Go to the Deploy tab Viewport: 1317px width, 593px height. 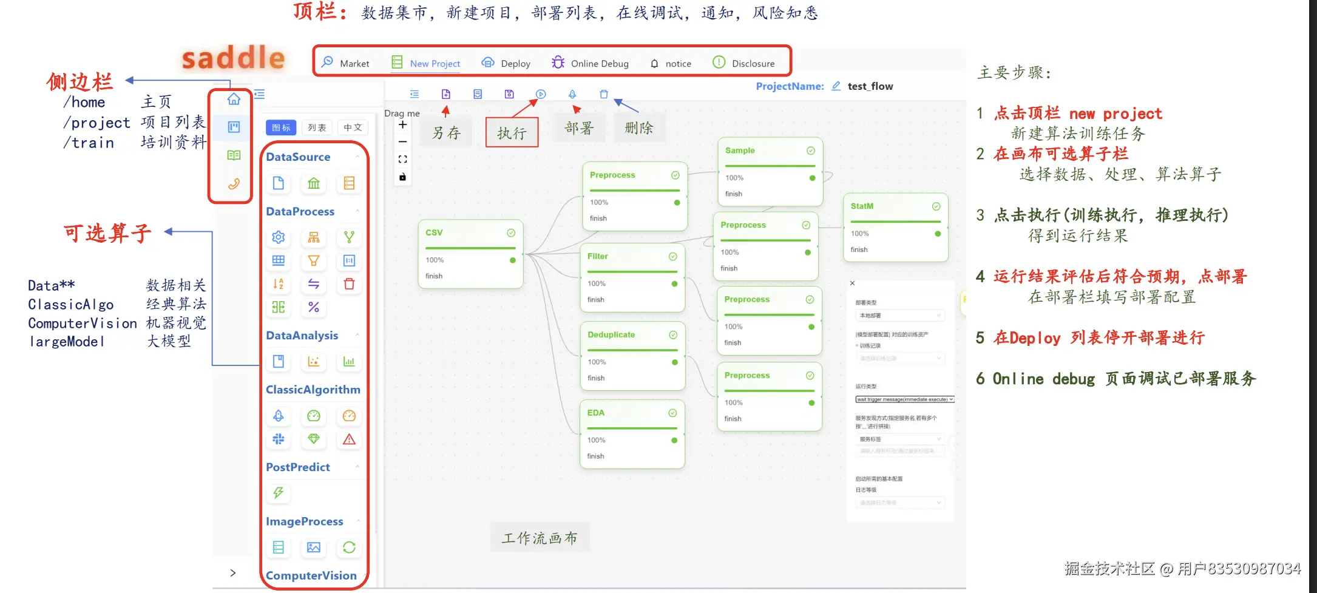tap(506, 63)
